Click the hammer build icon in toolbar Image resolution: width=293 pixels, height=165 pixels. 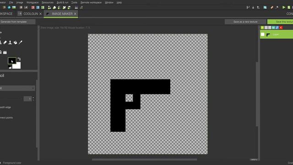[277, 7]
